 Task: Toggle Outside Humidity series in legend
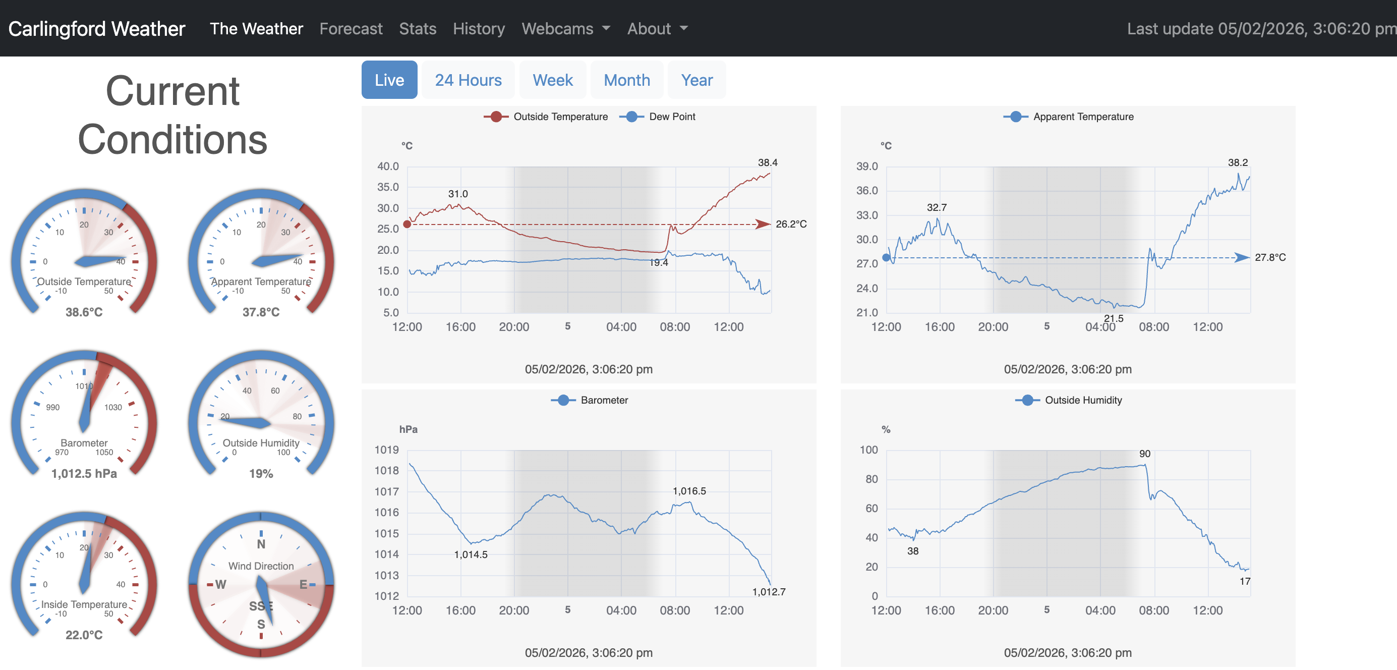pos(1082,401)
